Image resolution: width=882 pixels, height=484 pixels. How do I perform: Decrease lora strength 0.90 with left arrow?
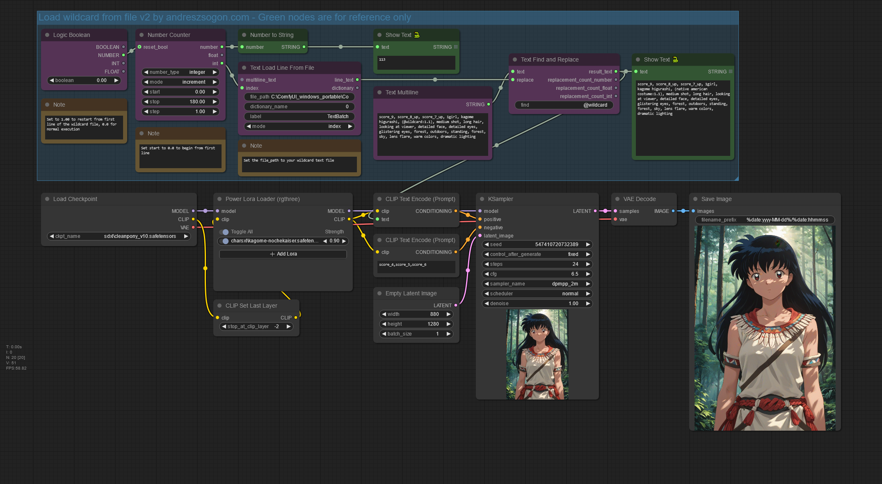pyautogui.click(x=325, y=241)
